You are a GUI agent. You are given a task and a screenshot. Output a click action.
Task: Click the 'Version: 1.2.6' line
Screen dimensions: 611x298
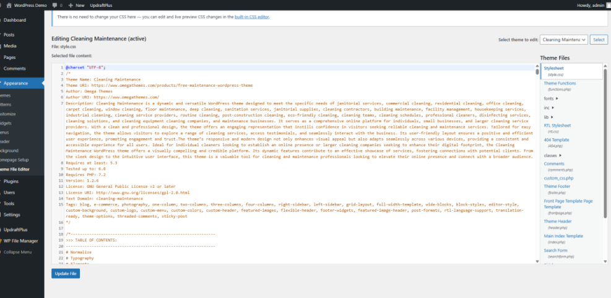82,181
